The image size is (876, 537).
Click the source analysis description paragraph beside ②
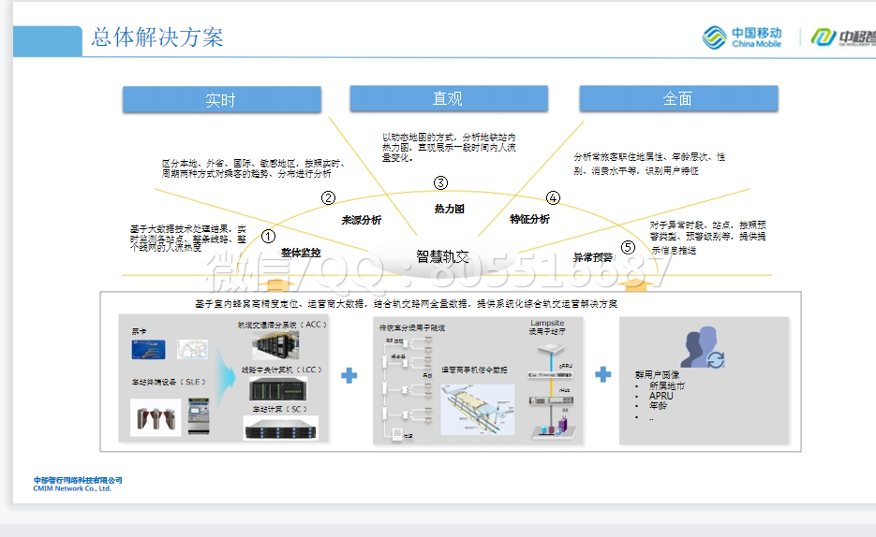[x=253, y=168]
